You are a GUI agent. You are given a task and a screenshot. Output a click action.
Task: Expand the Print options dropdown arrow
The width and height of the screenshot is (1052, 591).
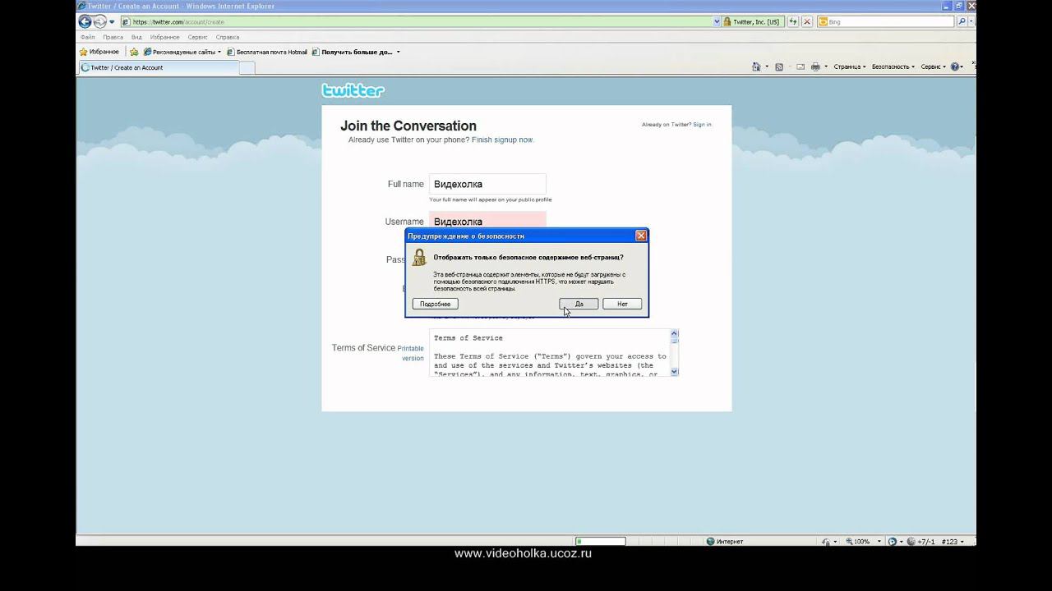[825, 66]
